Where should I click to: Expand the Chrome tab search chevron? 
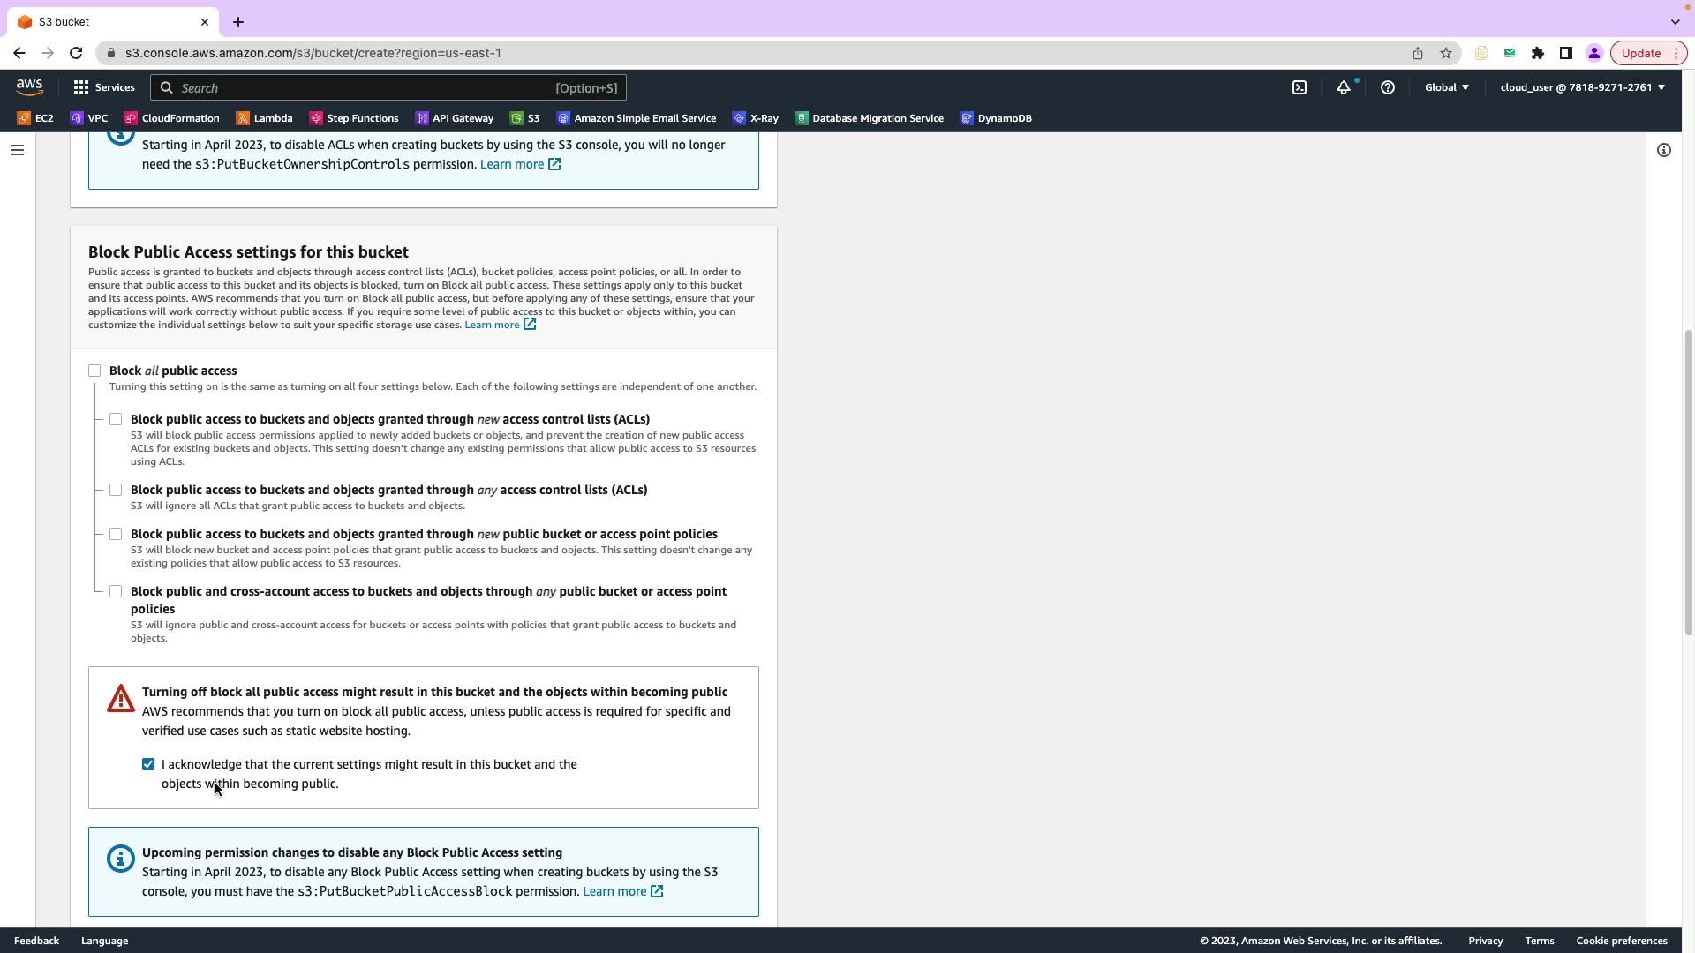(x=1675, y=21)
